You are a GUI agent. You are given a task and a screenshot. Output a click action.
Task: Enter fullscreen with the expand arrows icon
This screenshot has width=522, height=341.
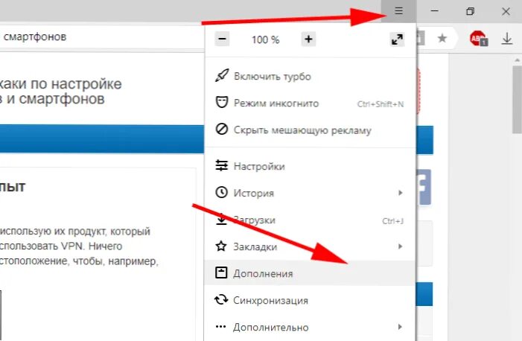pyautogui.click(x=397, y=39)
